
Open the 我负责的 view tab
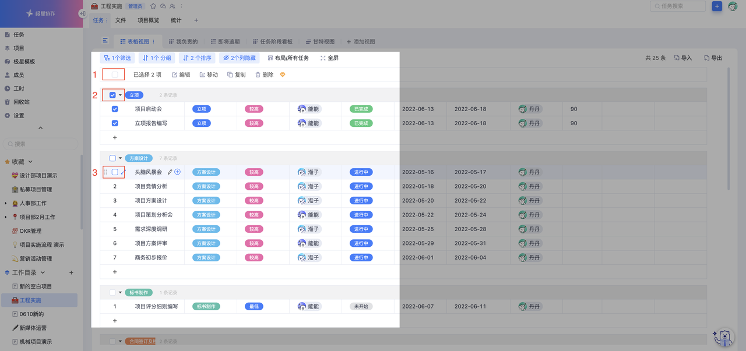(183, 42)
